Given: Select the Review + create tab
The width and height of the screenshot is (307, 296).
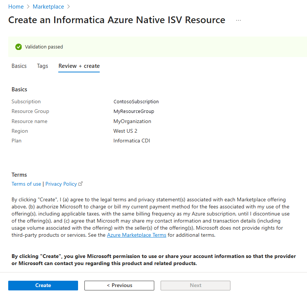Looking at the screenshot, I should 79,66.
